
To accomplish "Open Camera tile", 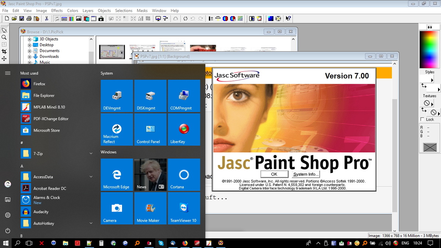I will [117, 208].
